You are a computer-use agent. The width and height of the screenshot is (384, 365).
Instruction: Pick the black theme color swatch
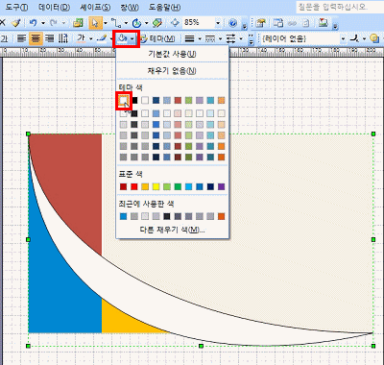coord(134,101)
